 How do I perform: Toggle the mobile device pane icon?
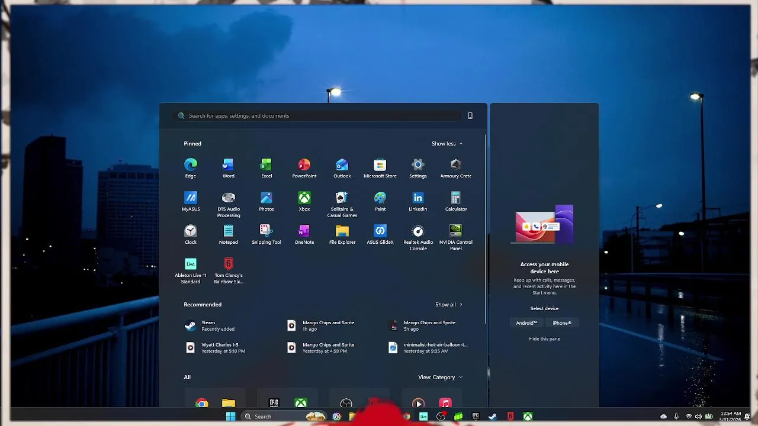470,116
